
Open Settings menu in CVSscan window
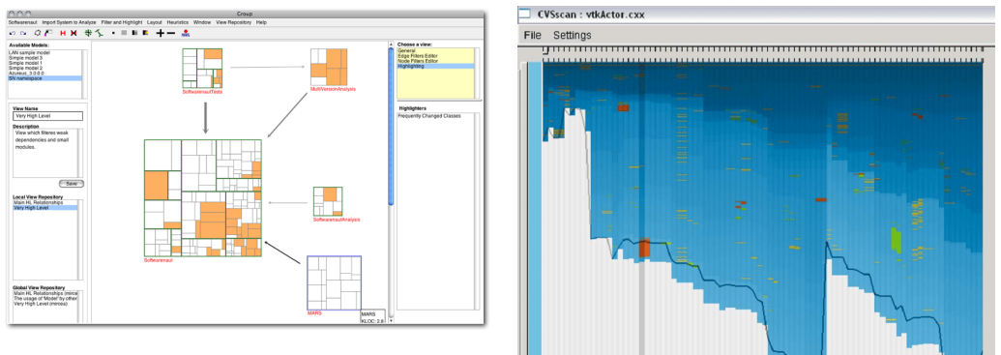tap(572, 35)
